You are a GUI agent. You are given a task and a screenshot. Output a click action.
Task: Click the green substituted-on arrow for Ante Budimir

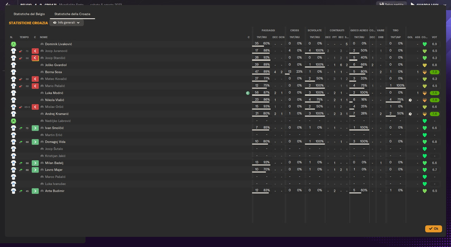click(35, 191)
